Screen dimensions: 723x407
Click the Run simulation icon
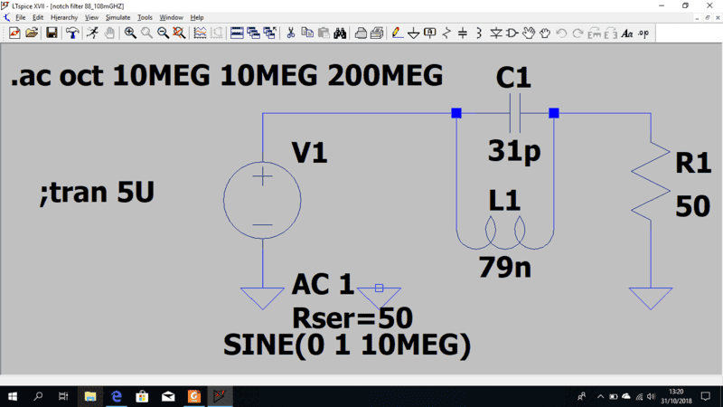pyautogui.click(x=92, y=33)
